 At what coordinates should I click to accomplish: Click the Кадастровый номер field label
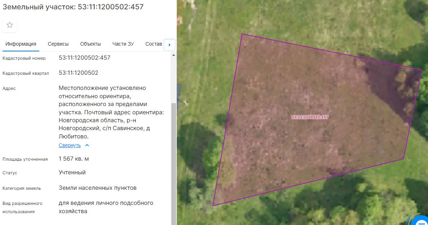pos(24,58)
